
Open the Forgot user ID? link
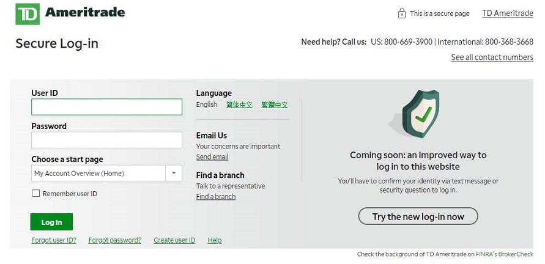pyautogui.click(x=54, y=240)
